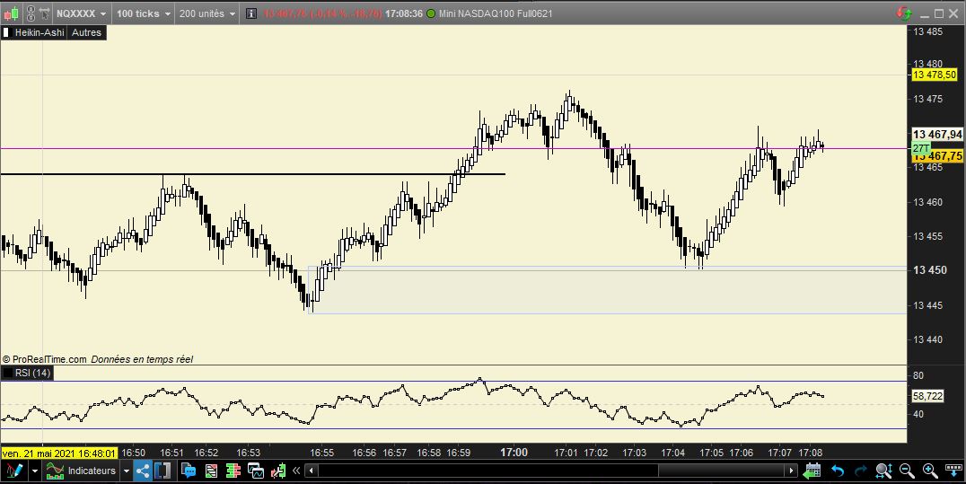Click the green 27T countdown label
The width and height of the screenshot is (966, 484).
click(920, 148)
